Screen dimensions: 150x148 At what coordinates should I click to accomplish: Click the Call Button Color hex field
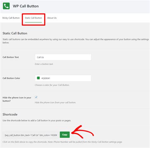coord(63,78)
